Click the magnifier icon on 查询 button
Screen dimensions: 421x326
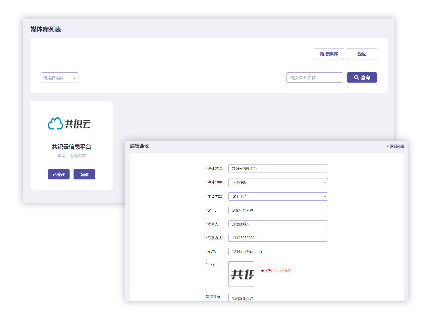point(356,78)
